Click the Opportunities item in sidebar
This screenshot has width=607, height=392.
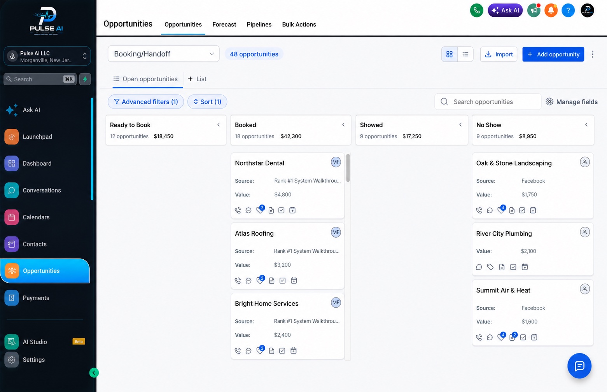45,271
